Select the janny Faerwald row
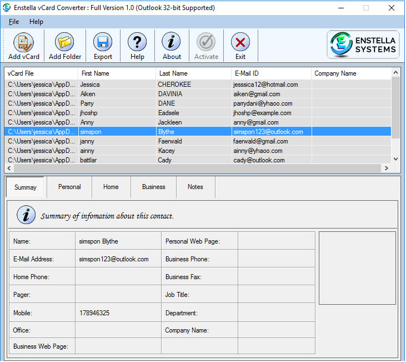The width and height of the screenshot is (406, 362). pyautogui.click(x=198, y=141)
